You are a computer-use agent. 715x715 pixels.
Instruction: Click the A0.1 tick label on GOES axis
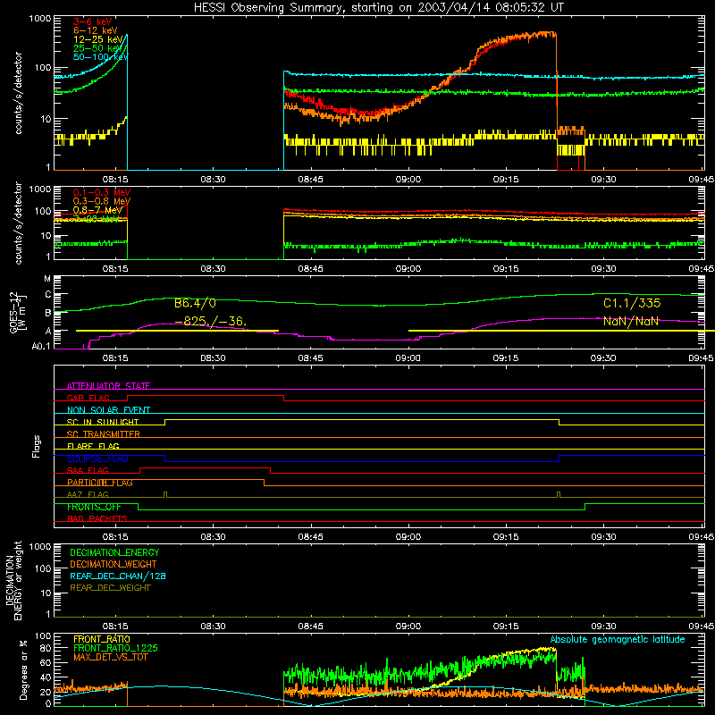[41, 346]
